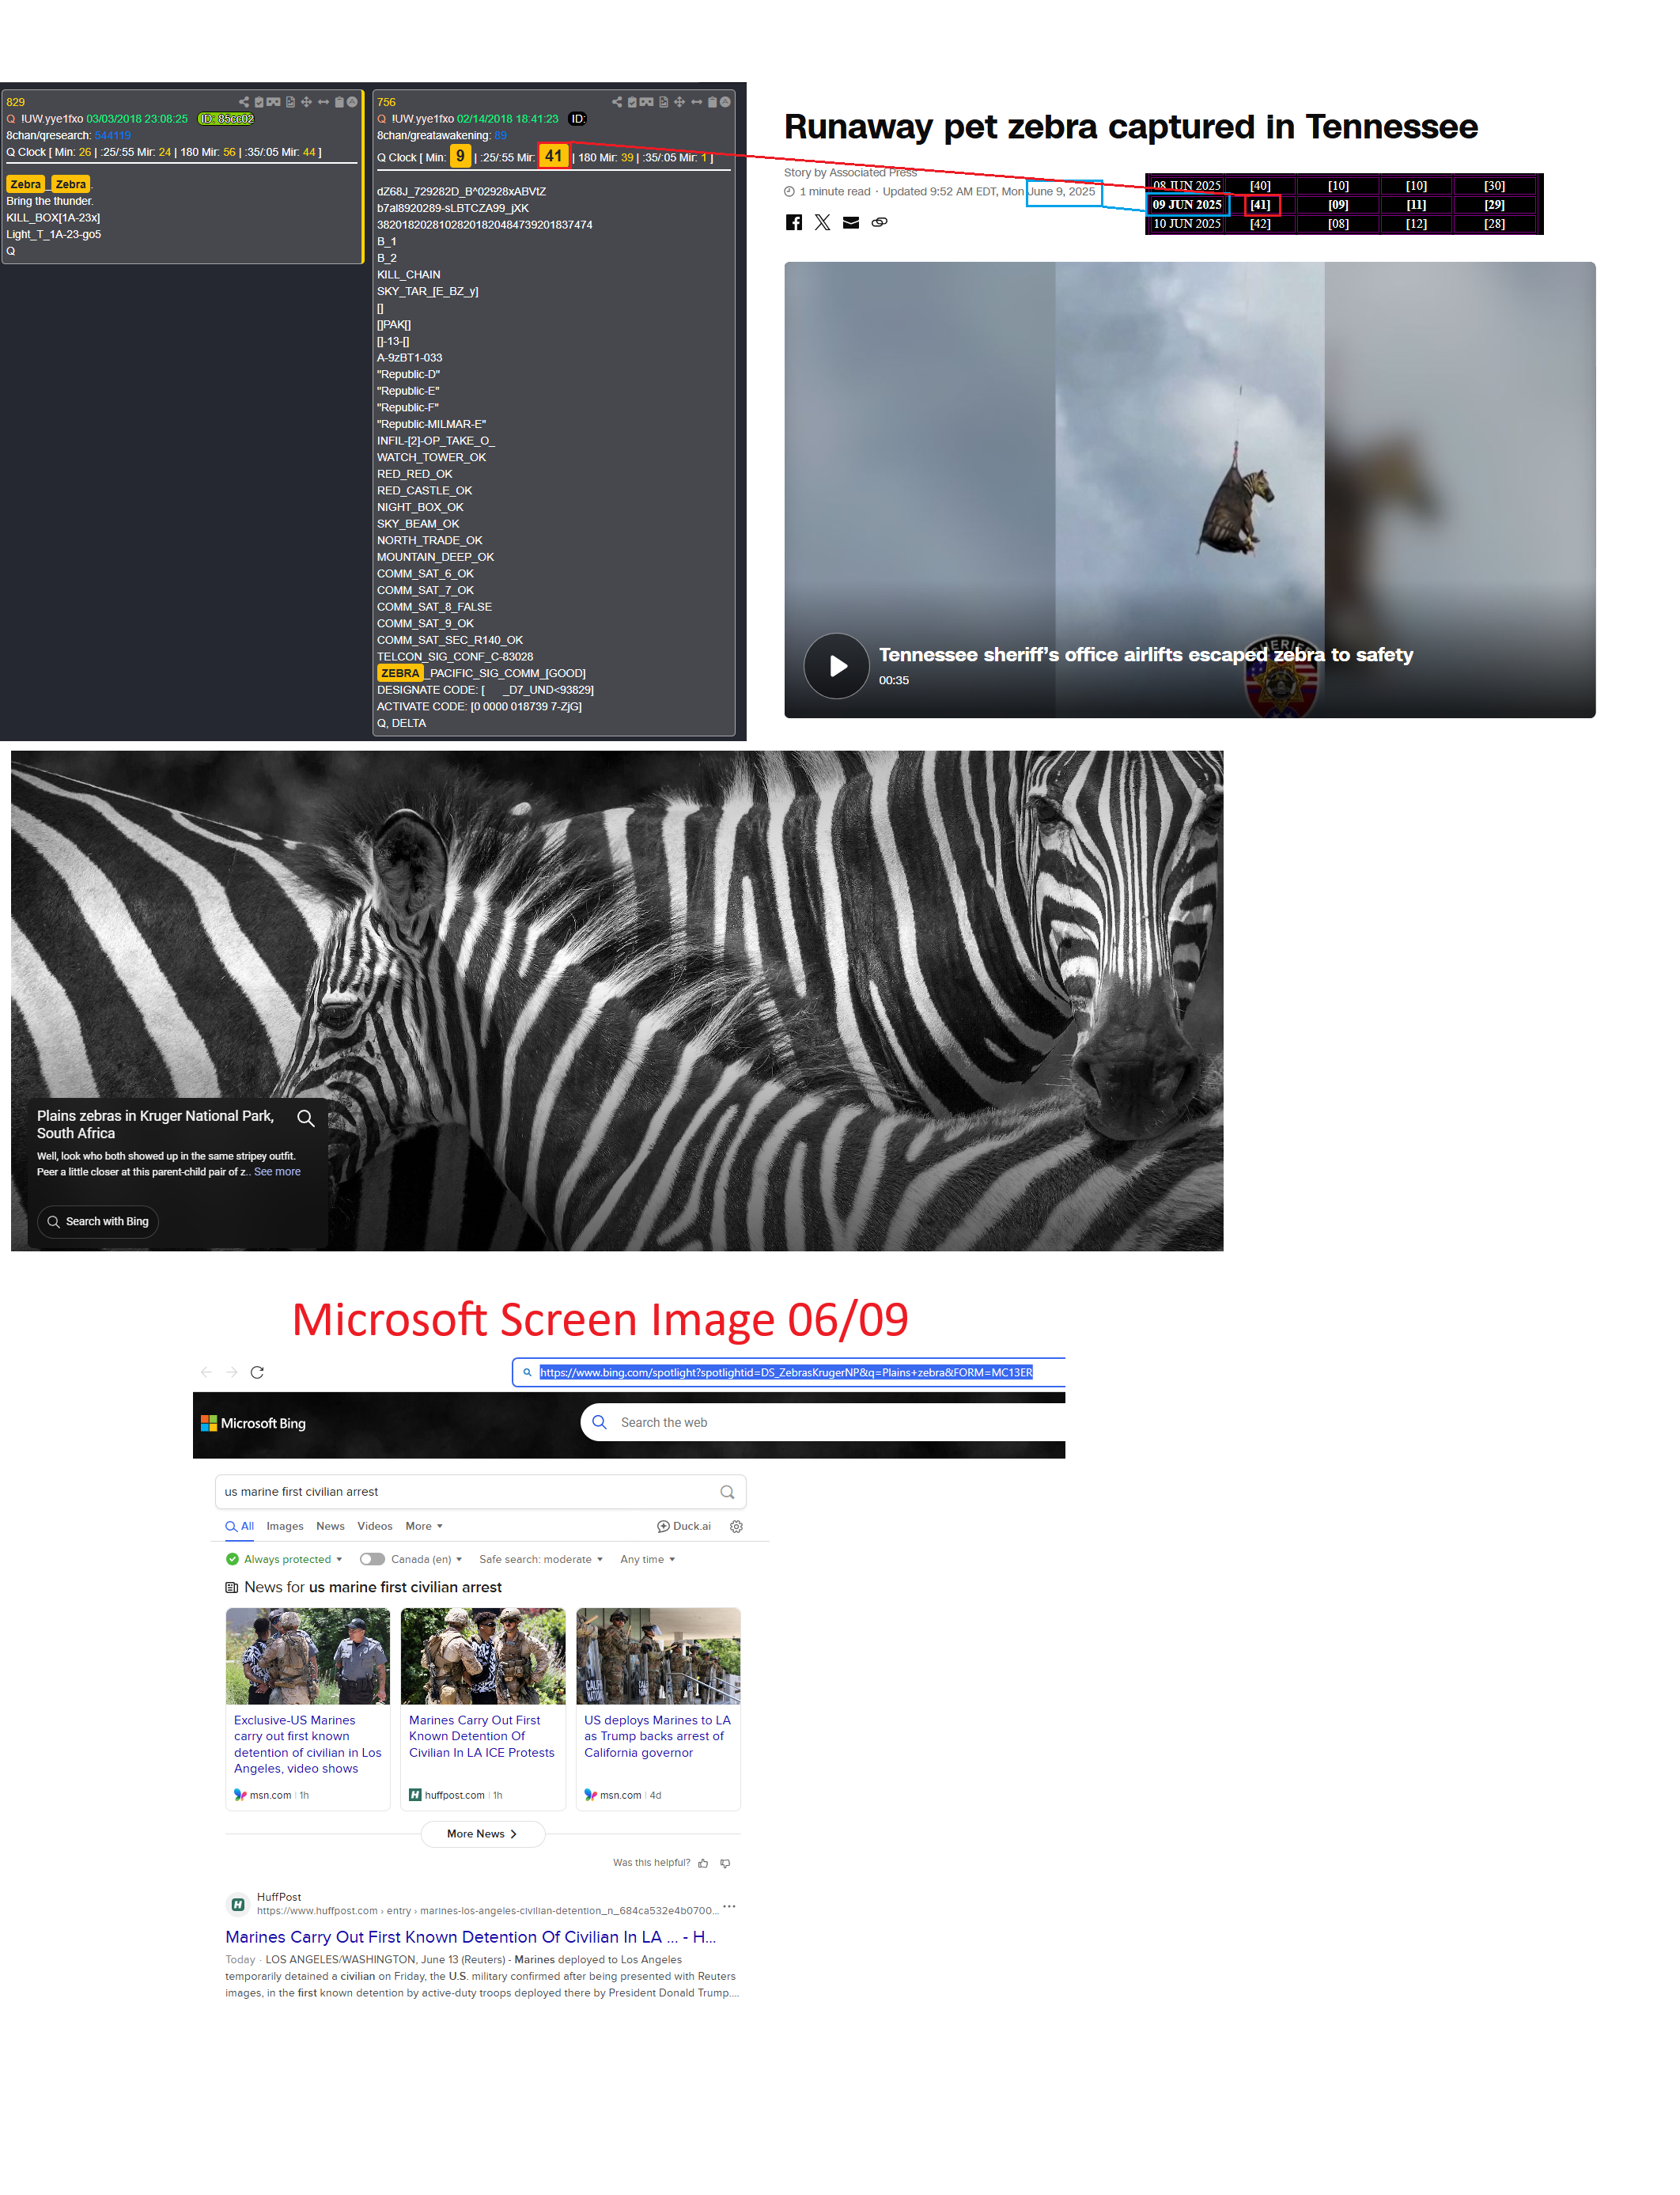
Task: Click horizontal arrows icon on post 756
Action: (x=697, y=102)
